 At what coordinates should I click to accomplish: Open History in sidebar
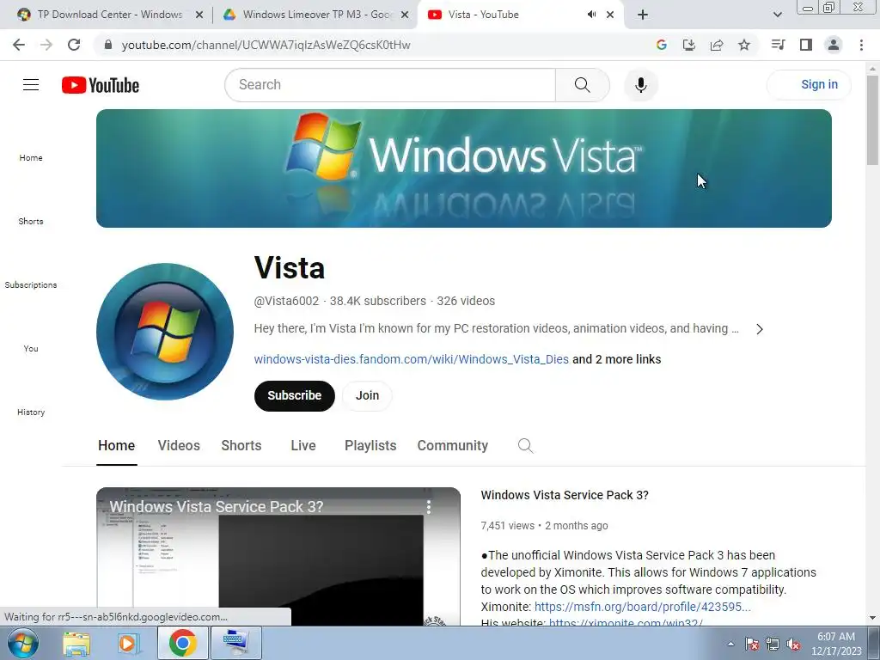click(x=31, y=412)
